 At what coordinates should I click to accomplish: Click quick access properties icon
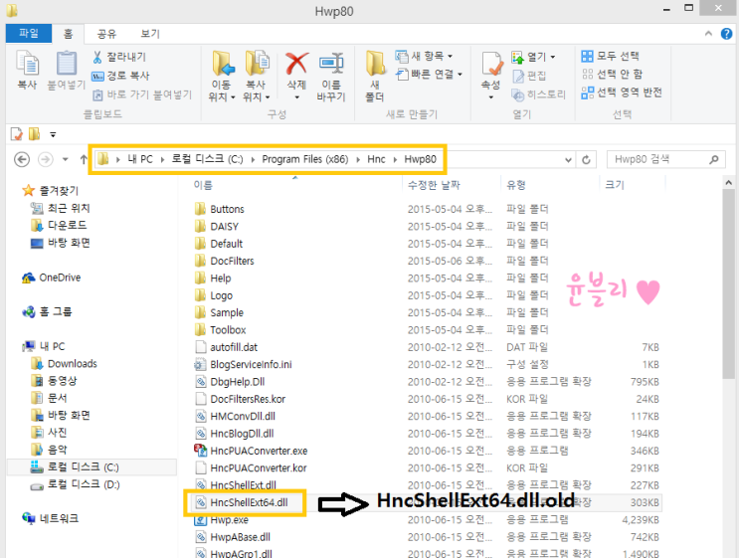pos(16,134)
